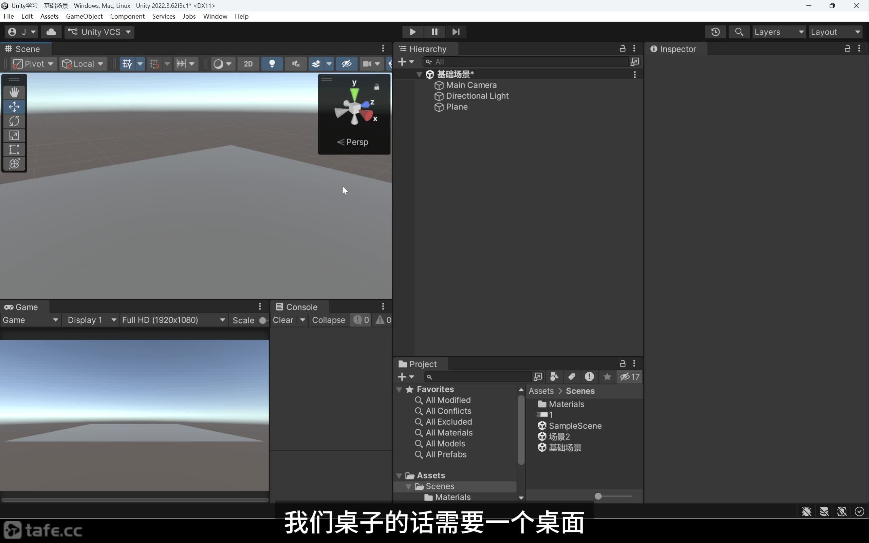Toggle the Hierarchy panel lock
Viewport: 869px width, 543px height.
(622, 49)
